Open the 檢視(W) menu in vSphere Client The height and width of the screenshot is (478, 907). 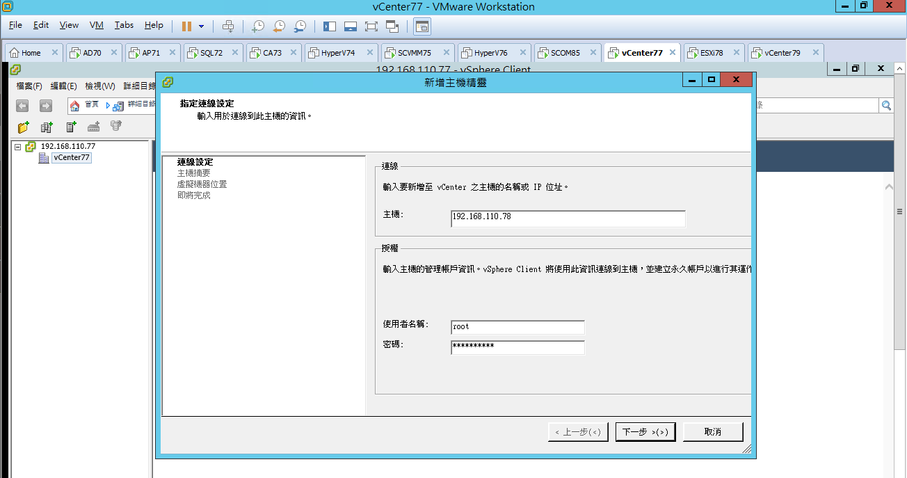[100, 86]
